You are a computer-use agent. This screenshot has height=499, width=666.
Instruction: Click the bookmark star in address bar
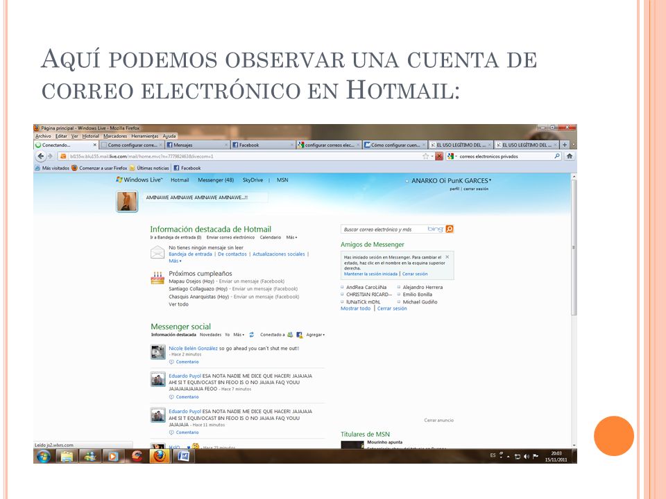[425, 156]
